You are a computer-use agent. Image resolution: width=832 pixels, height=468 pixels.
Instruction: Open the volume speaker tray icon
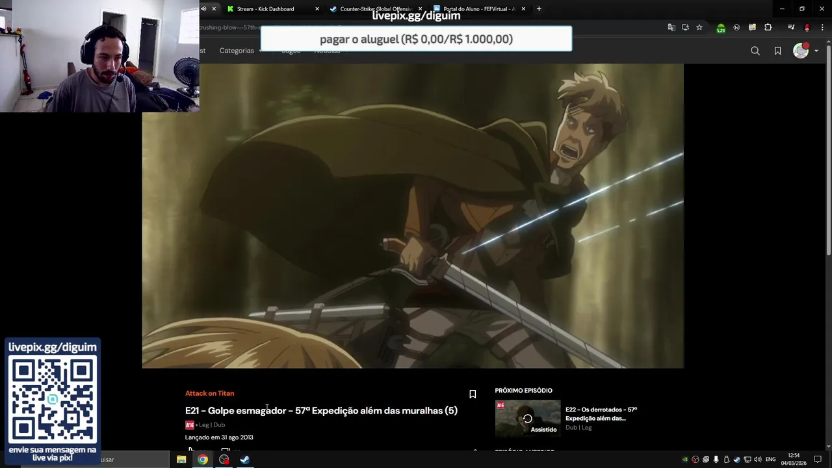[758, 460]
